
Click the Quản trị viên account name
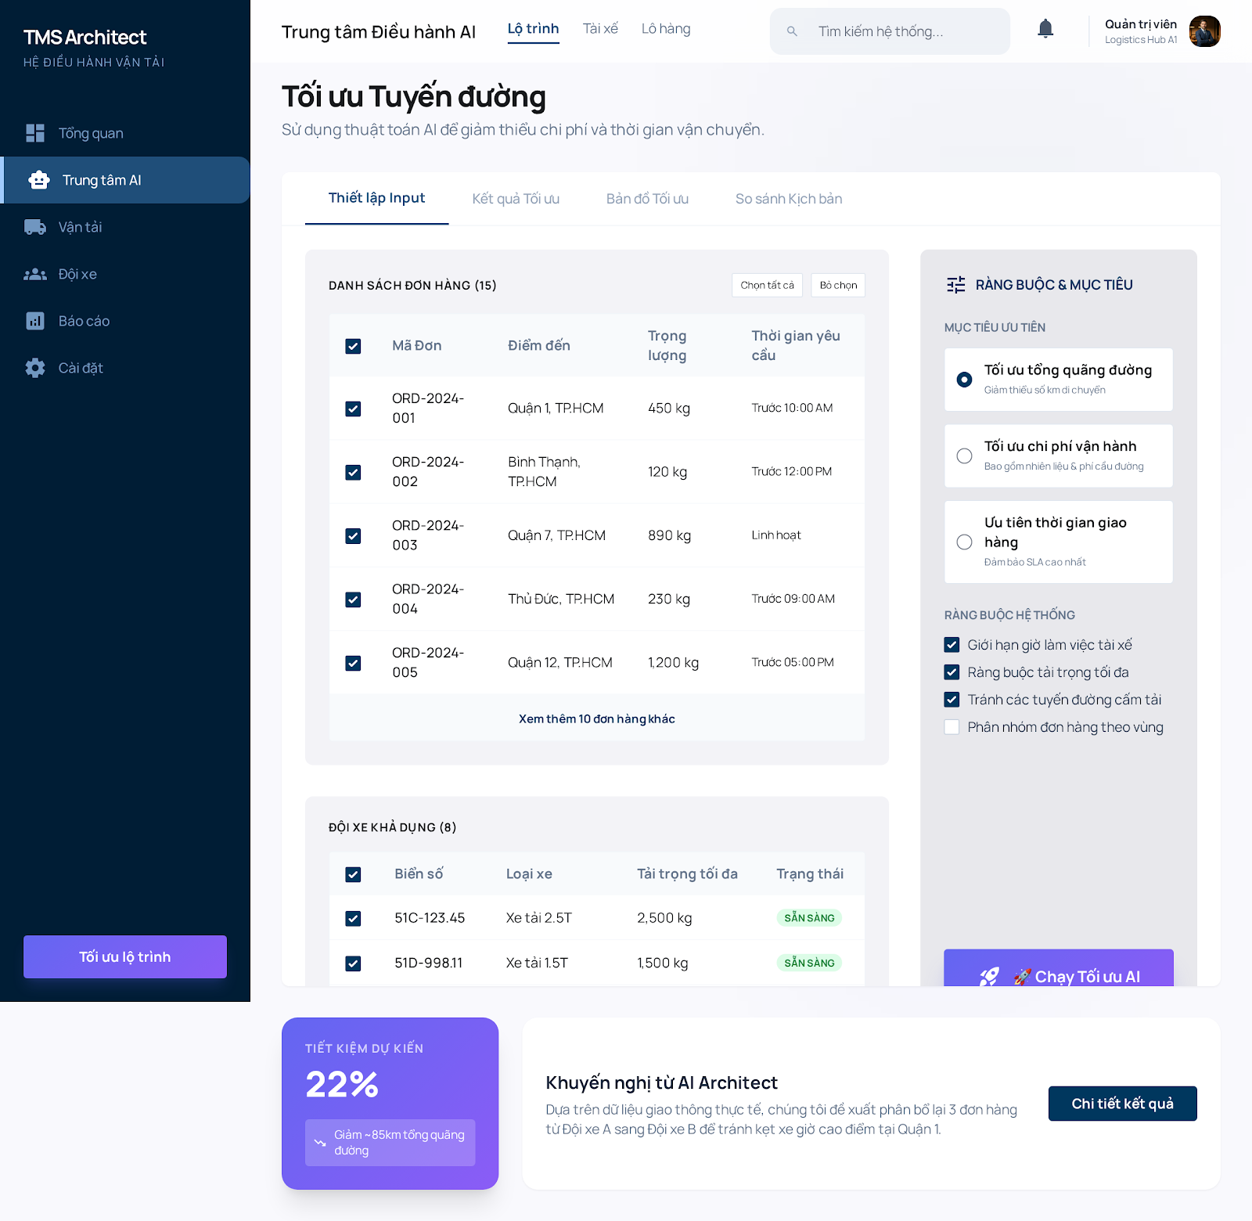pos(1141,24)
